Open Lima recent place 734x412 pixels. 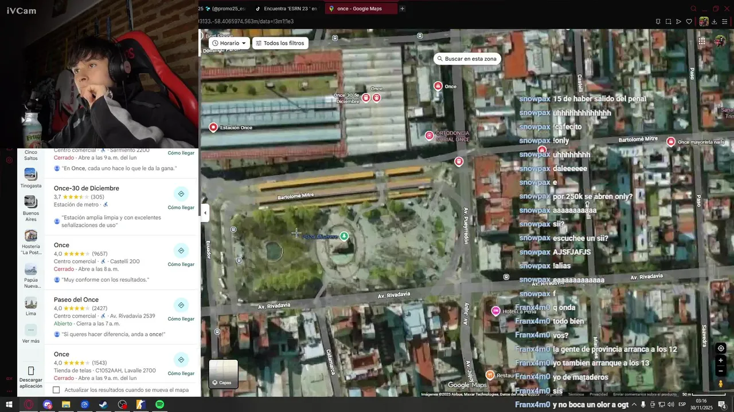coord(31,306)
